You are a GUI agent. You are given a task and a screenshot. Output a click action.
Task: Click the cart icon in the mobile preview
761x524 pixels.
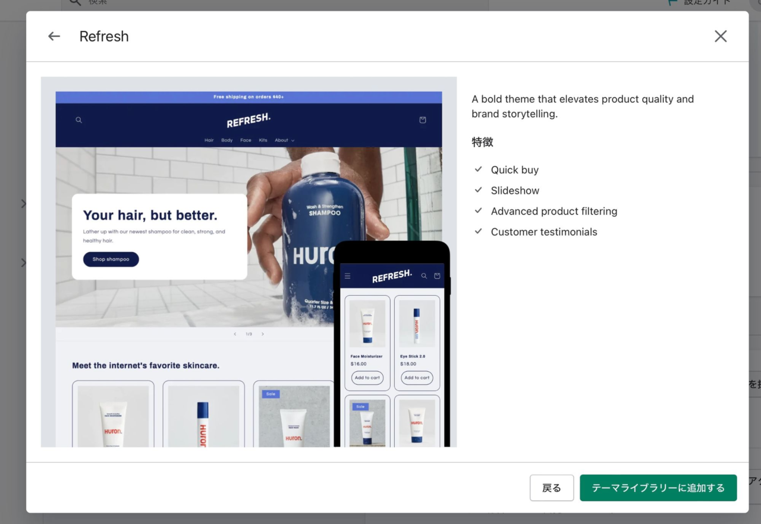437,276
